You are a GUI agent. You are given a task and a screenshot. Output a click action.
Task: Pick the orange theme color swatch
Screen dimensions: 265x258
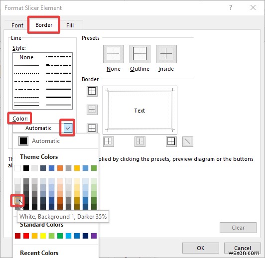(x=60, y=168)
